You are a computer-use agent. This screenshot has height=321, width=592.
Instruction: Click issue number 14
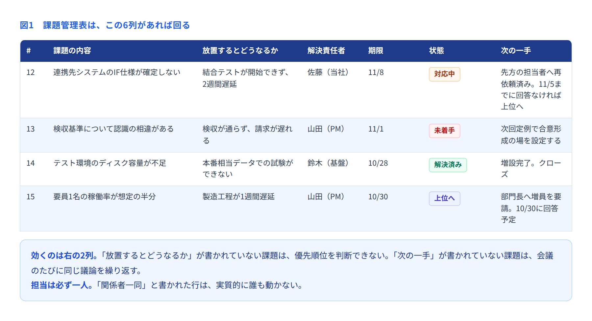31,163
